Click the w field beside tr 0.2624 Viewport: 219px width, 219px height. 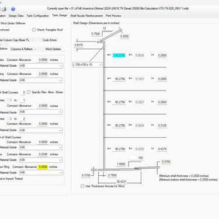click(119, 126)
